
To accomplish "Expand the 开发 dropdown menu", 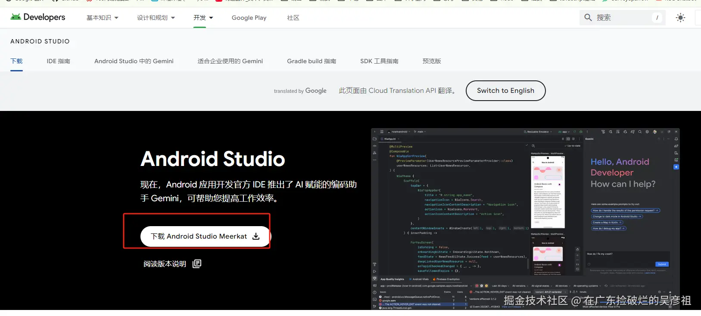I will click(203, 18).
